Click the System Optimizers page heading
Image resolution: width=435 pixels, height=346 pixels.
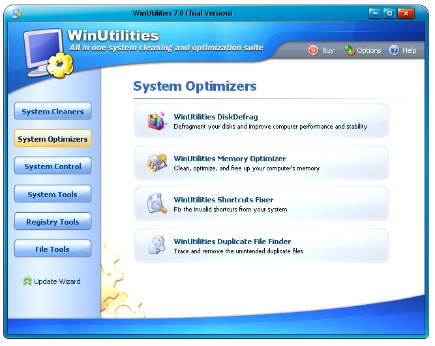click(x=195, y=86)
